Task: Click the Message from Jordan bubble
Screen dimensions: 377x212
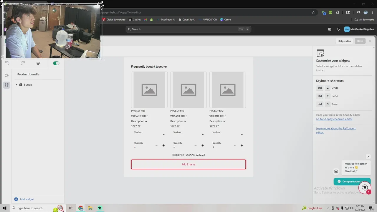Action: tap(356, 167)
